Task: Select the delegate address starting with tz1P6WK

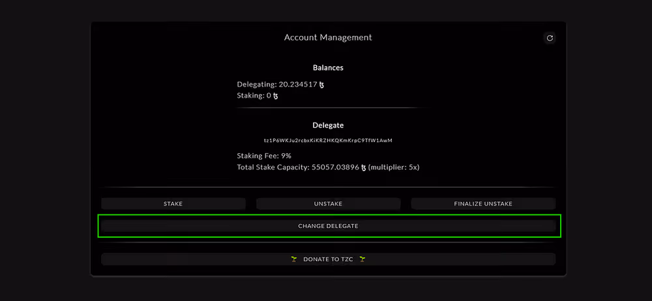Action: click(x=328, y=140)
